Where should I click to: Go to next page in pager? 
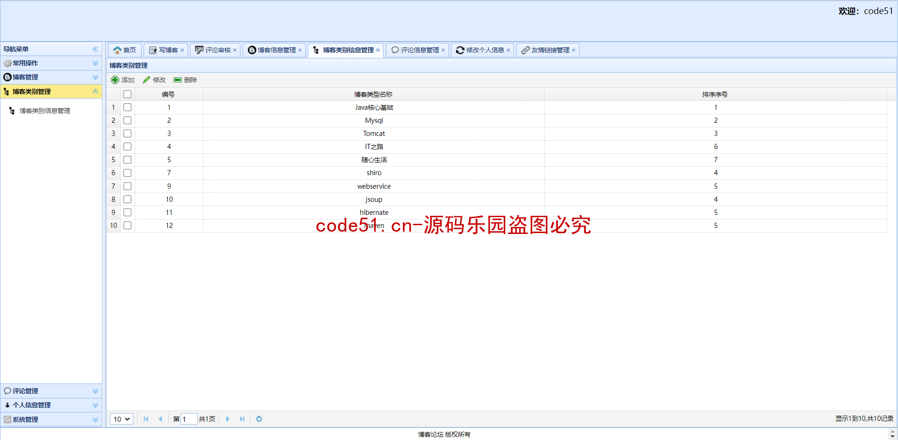pyautogui.click(x=228, y=419)
